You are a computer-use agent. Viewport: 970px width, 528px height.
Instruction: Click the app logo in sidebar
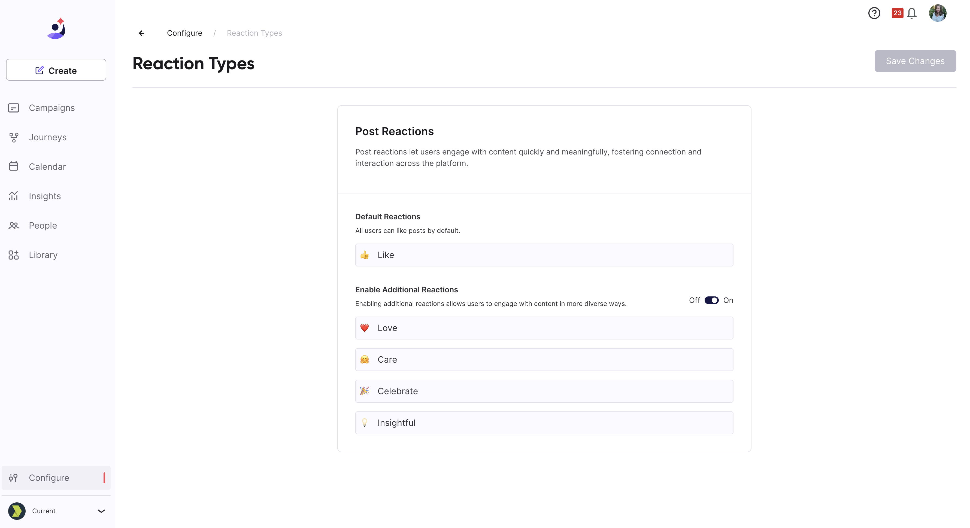click(56, 28)
